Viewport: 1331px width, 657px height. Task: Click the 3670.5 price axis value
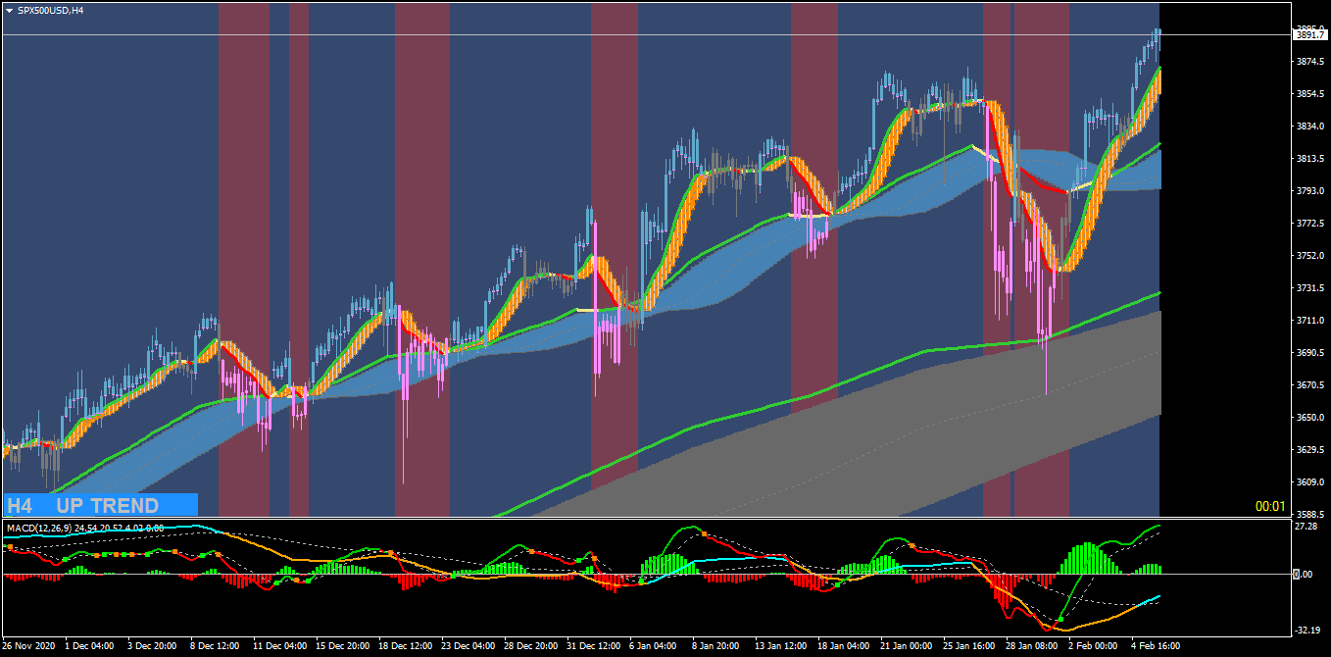pyautogui.click(x=1310, y=385)
